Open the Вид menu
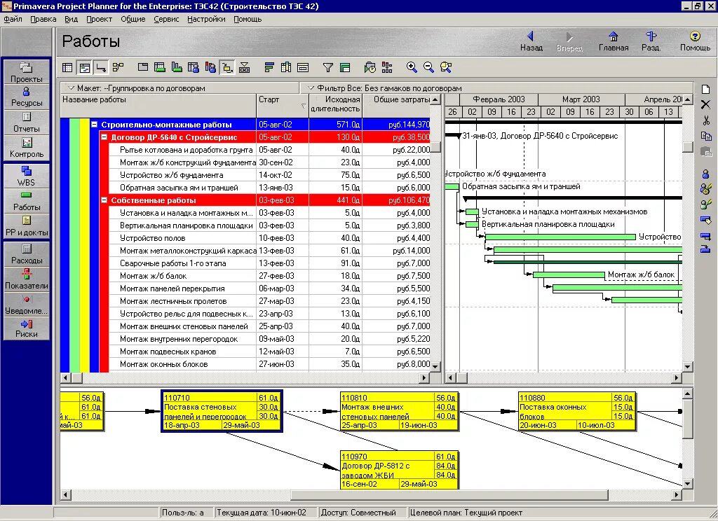 point(71,19)
